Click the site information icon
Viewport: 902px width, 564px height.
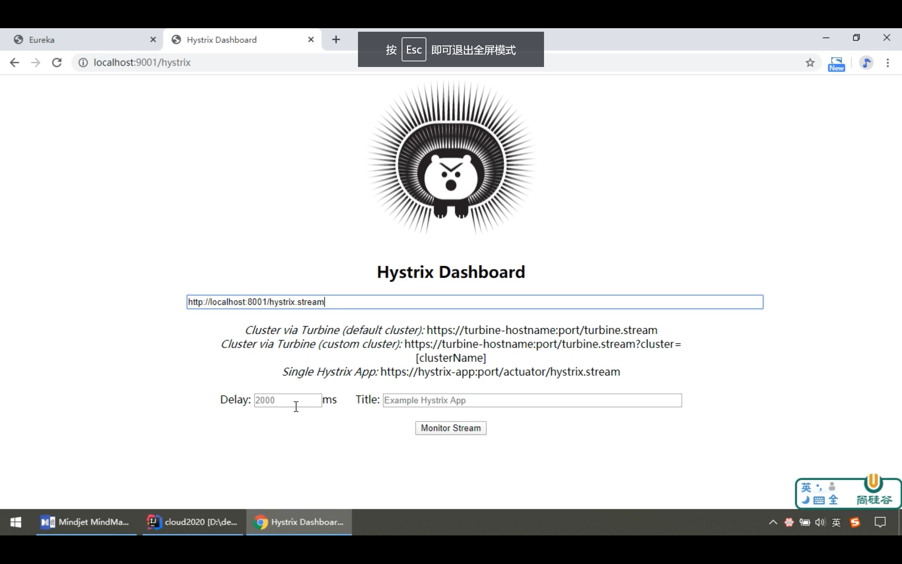(83, 62)
